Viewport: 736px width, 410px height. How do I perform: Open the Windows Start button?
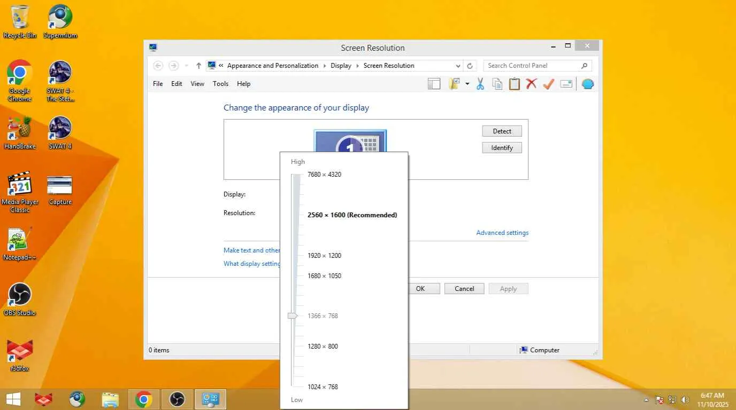point(13,399)
